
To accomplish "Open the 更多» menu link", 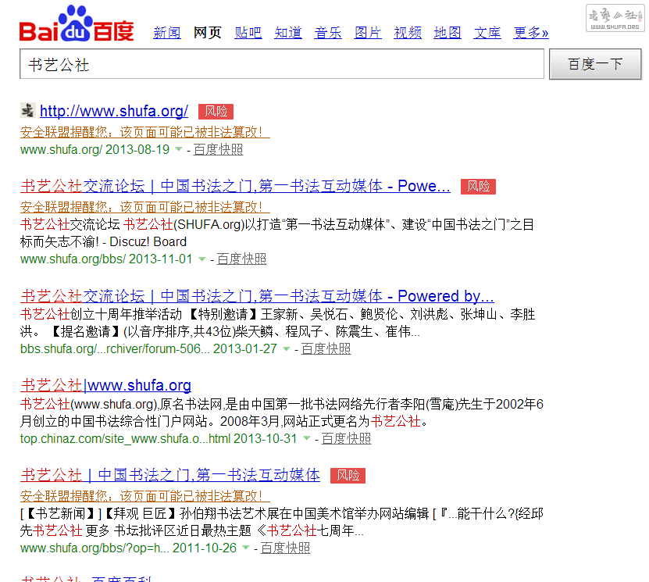I will (x=531, y=32).
